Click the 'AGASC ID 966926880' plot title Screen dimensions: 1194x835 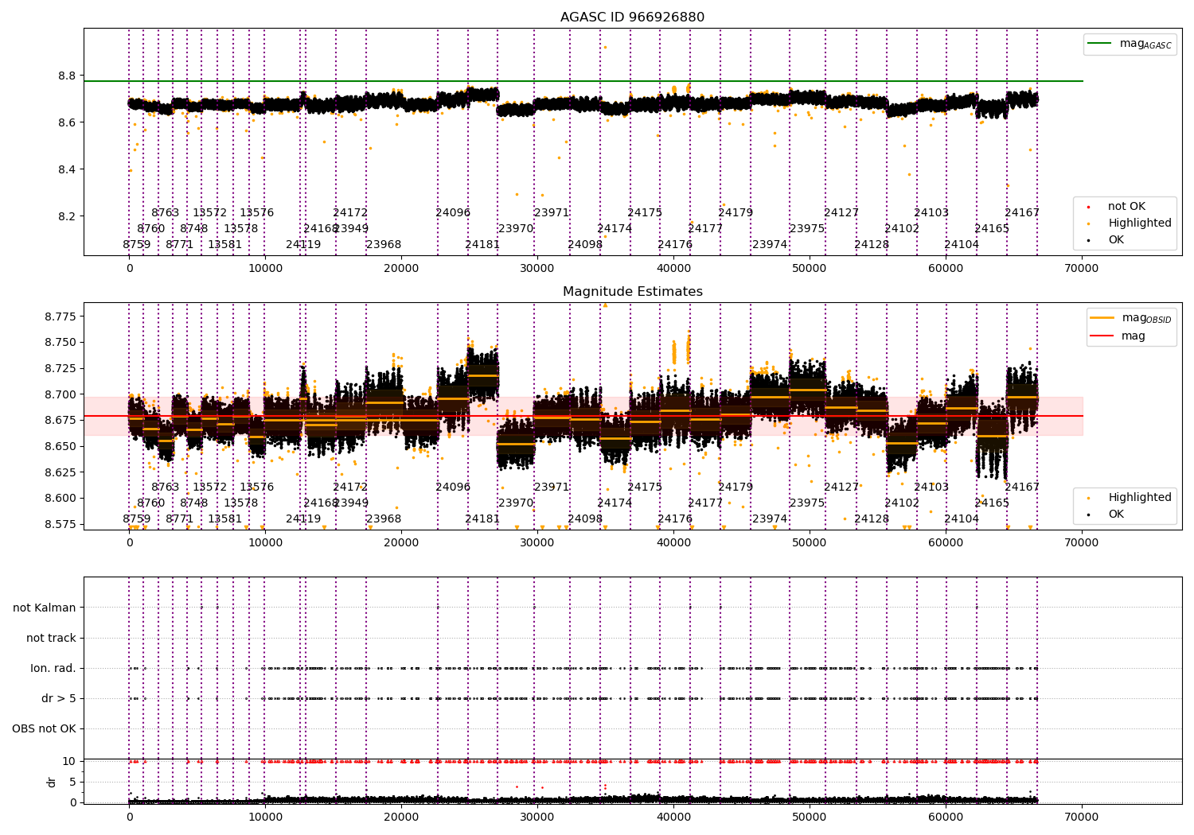632,17
